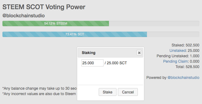The width and height of the screenshot is (202, 104).
Task: Open the Unstaked link
Action: click(x=177, y=51)
